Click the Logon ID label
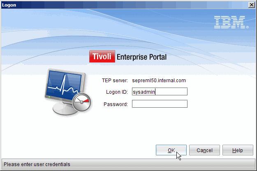 coord(117,92)
